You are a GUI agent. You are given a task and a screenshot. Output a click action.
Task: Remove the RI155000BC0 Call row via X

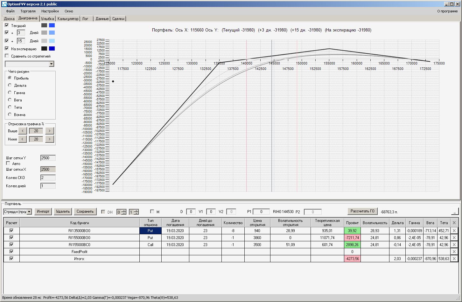(454, 244)
